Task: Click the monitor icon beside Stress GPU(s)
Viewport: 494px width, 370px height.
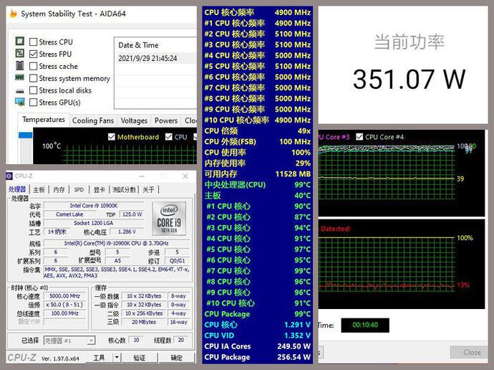Action: pyautogui.click(x=20, y=102)
